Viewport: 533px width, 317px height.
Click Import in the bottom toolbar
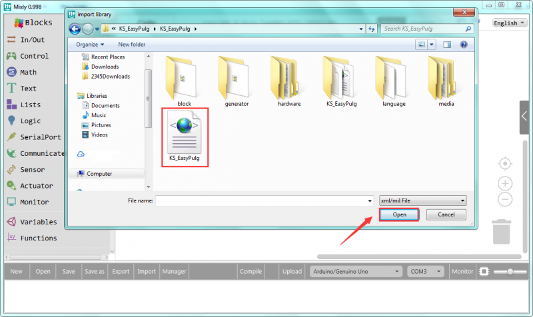[x=147, y=272]
